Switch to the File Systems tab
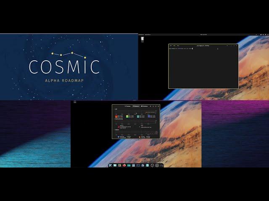This screenshot has height=201, width=269. 145,106
